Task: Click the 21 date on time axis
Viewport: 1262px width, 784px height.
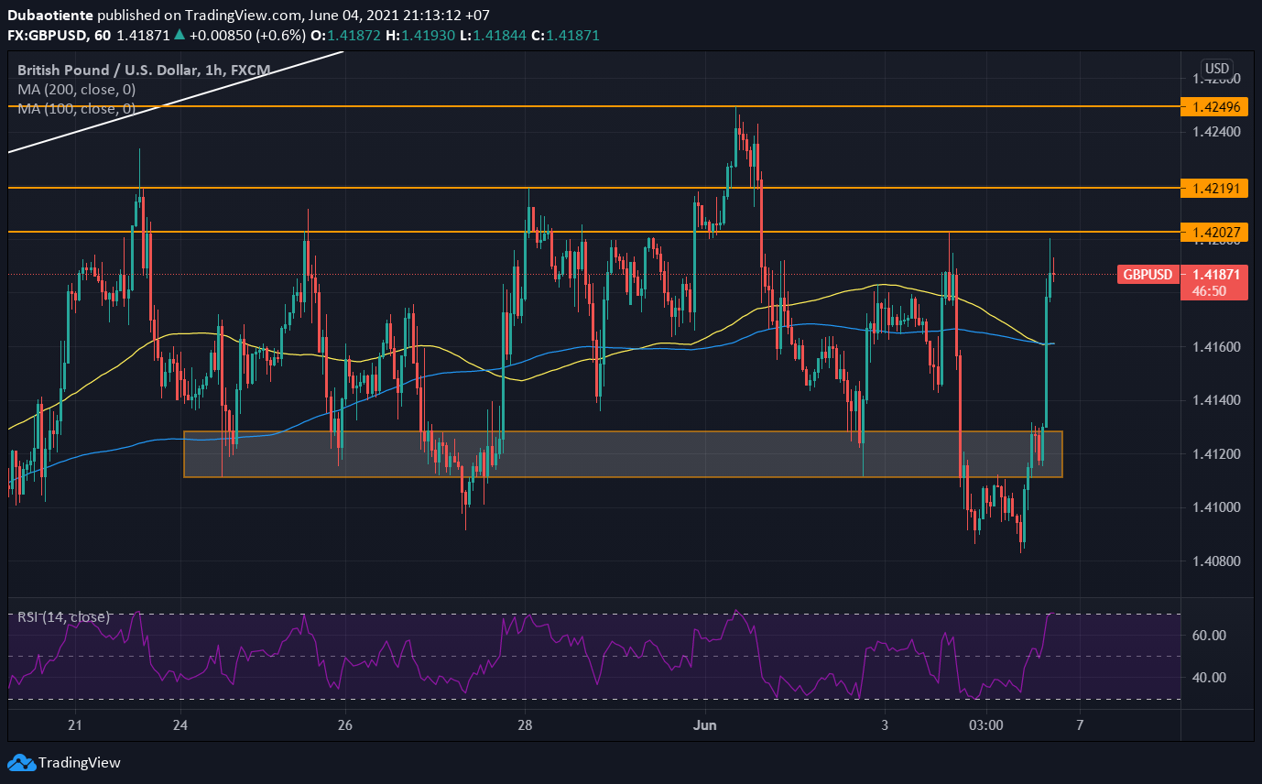Action: 75,725
